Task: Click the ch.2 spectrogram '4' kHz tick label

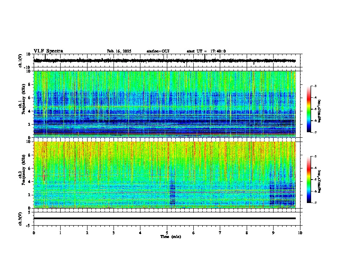Action: (x=30, y=182)
